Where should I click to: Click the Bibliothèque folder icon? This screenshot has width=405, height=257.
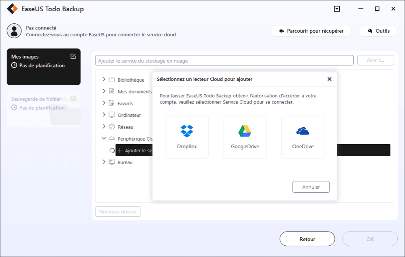(112, 79)
